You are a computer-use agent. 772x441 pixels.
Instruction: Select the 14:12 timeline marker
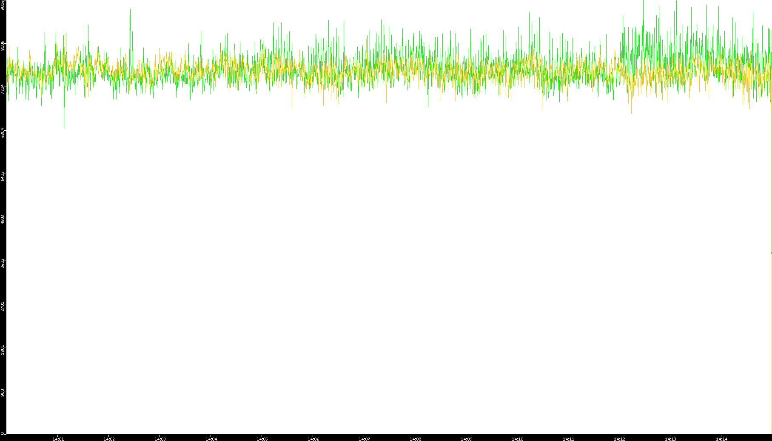point(619,438)
